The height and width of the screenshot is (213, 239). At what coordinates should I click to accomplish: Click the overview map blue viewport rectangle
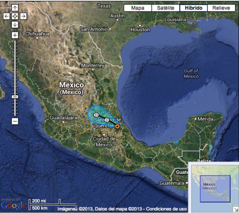(215, 189)
